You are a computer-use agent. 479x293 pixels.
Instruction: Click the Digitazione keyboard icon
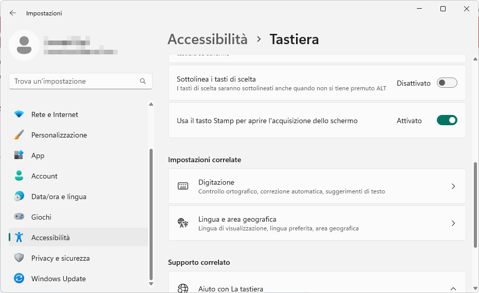(x=183, y=186)
